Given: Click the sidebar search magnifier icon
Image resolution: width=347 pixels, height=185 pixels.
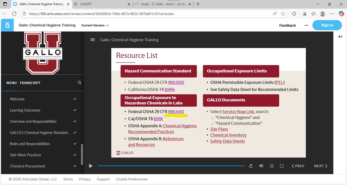Looking at the screenshot, I should tap(80, 83).
